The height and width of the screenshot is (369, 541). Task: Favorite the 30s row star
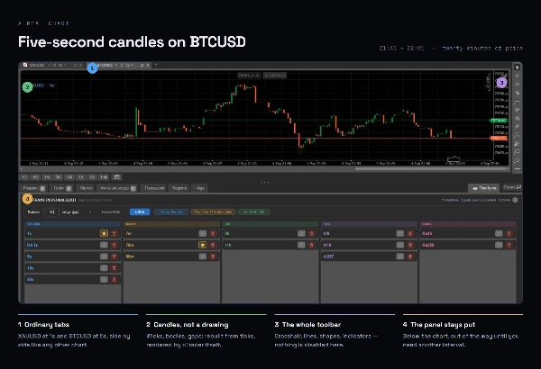[104, 279]
